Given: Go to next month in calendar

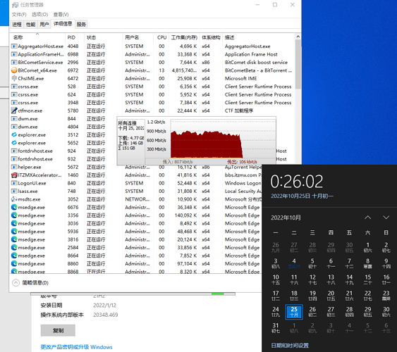Looking at the screenshot, I should point(386,218).
